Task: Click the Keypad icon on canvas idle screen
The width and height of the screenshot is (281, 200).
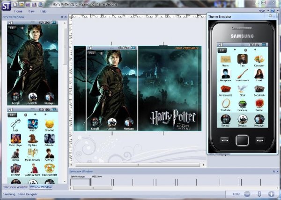Action: [x=95, y=122]
